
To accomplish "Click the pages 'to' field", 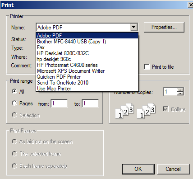I will [90, 104].
